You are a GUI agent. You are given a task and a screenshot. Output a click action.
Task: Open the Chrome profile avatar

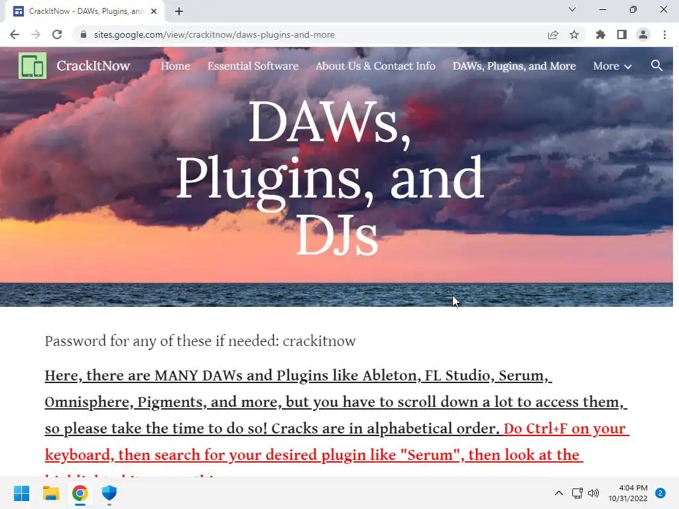pyautogui.click(x=643, y=34)
